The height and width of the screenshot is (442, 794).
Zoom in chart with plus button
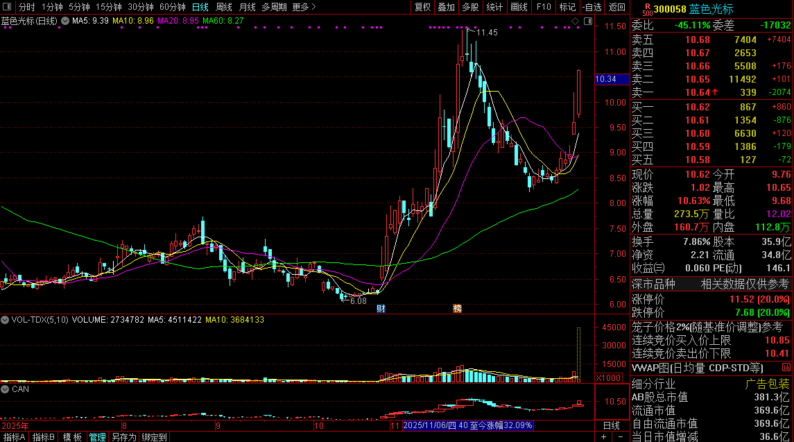(x=603, y=437)
